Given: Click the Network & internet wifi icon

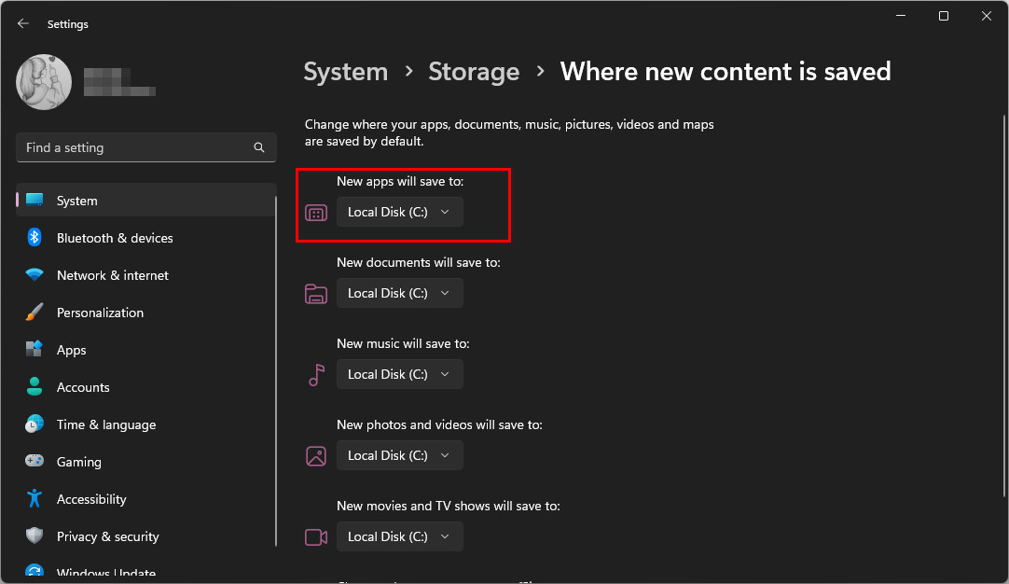Looking at the screenshot, I should point(35,275).
